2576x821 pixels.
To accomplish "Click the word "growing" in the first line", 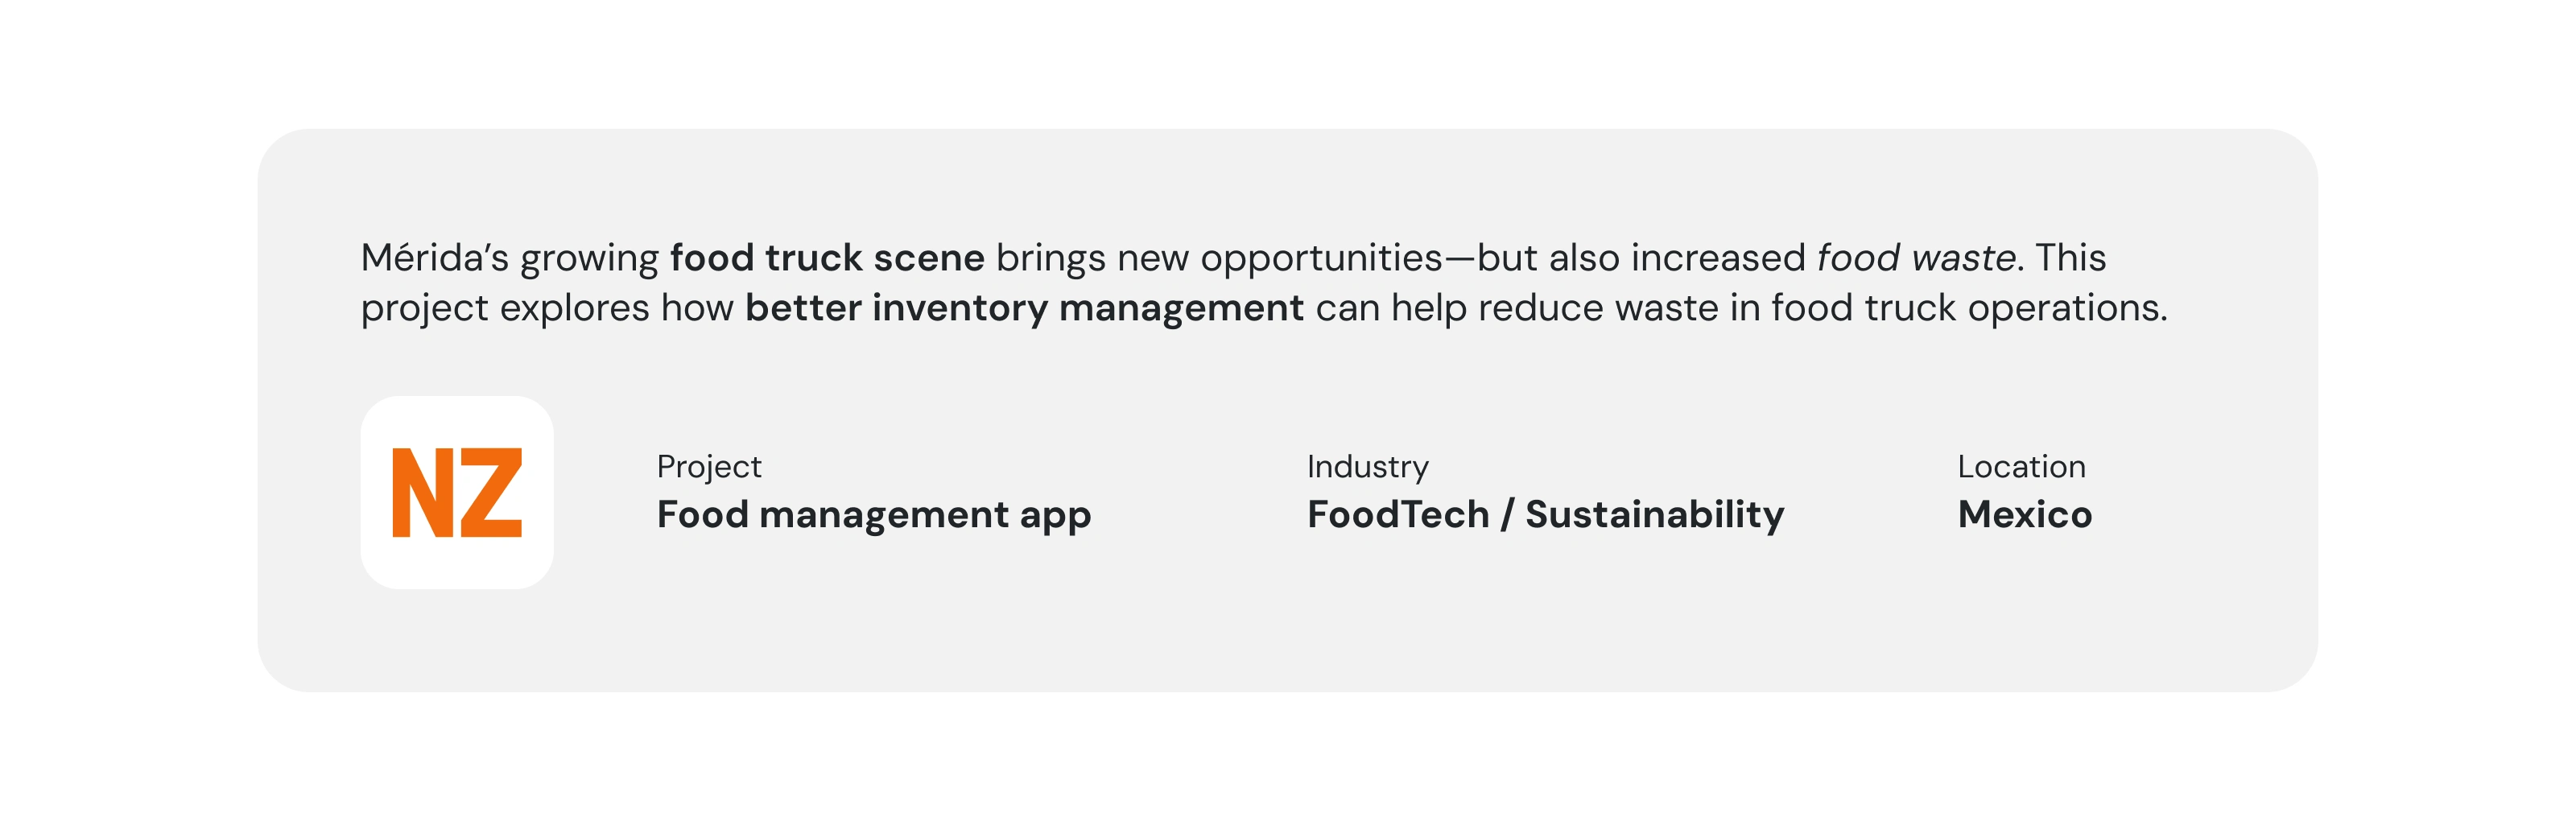I will [589, 260].
